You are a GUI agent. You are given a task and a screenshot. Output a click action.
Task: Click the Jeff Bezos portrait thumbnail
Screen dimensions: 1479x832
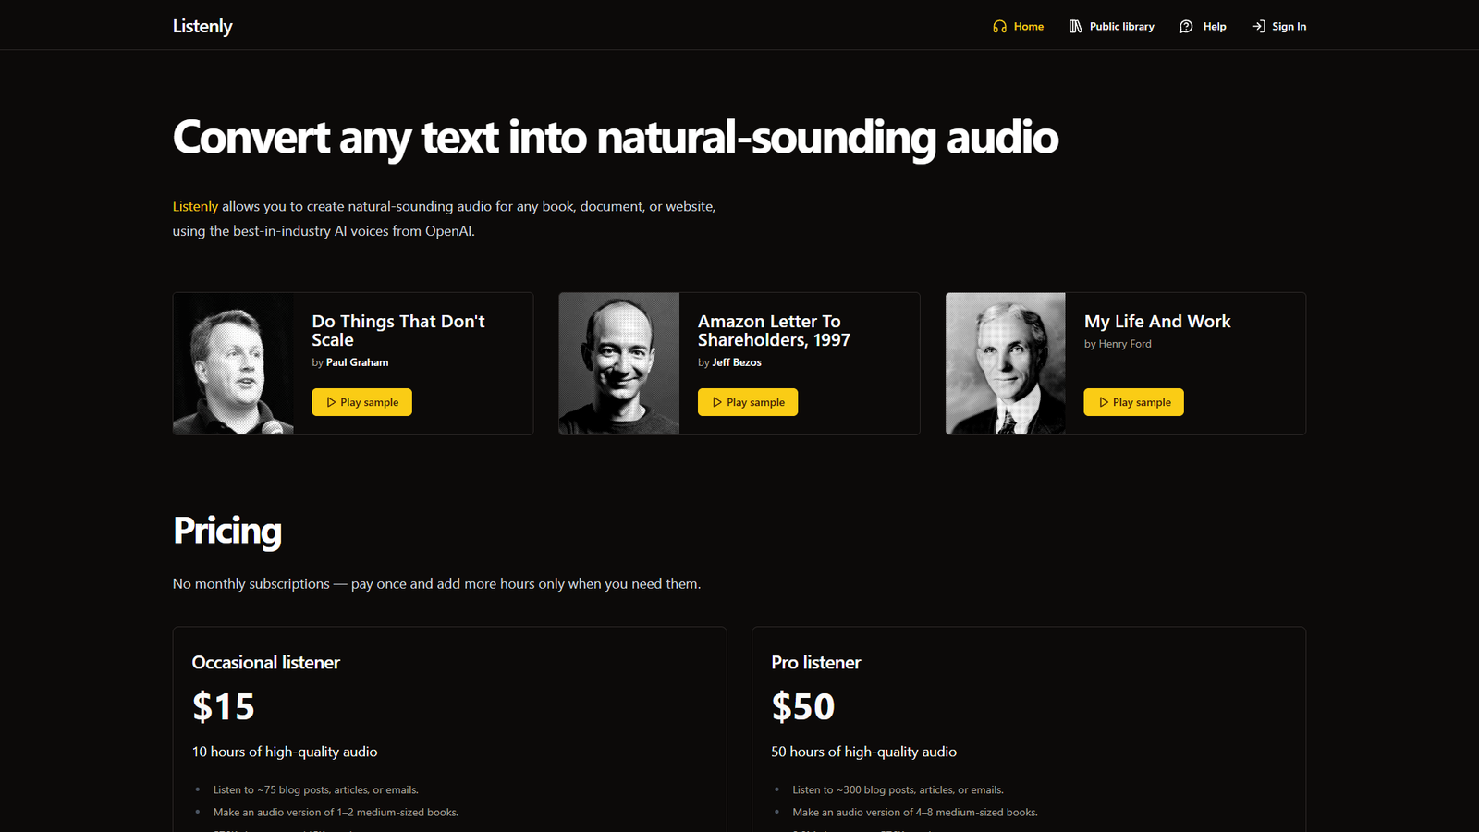[619, 363]
